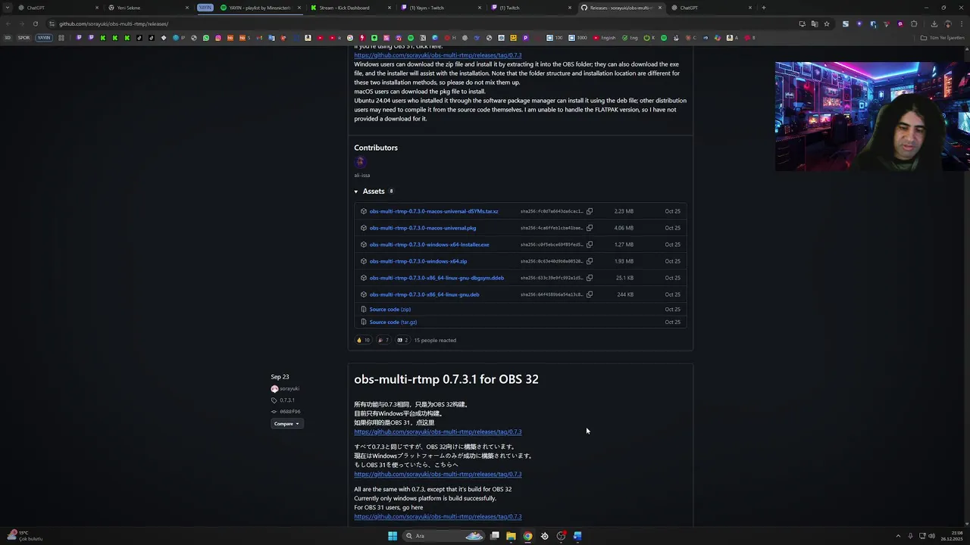
Task: Add eyes reaction showing 2
Action: coord(403,340)
